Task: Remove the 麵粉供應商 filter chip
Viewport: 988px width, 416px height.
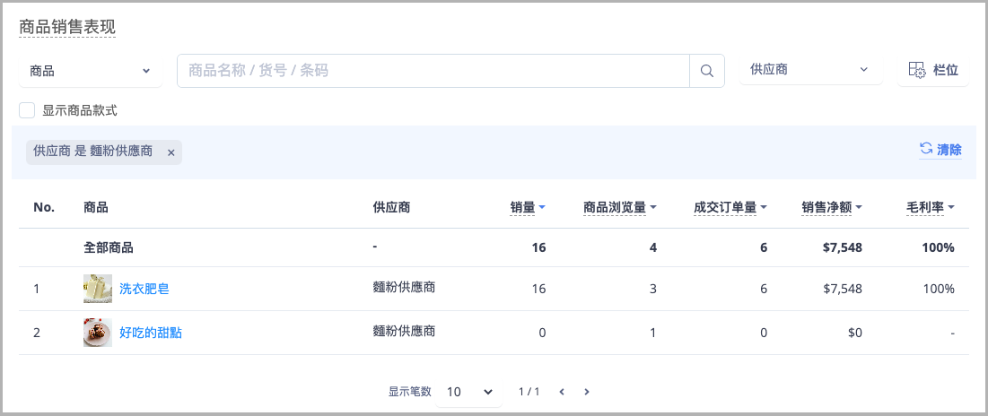Action: 170,152
